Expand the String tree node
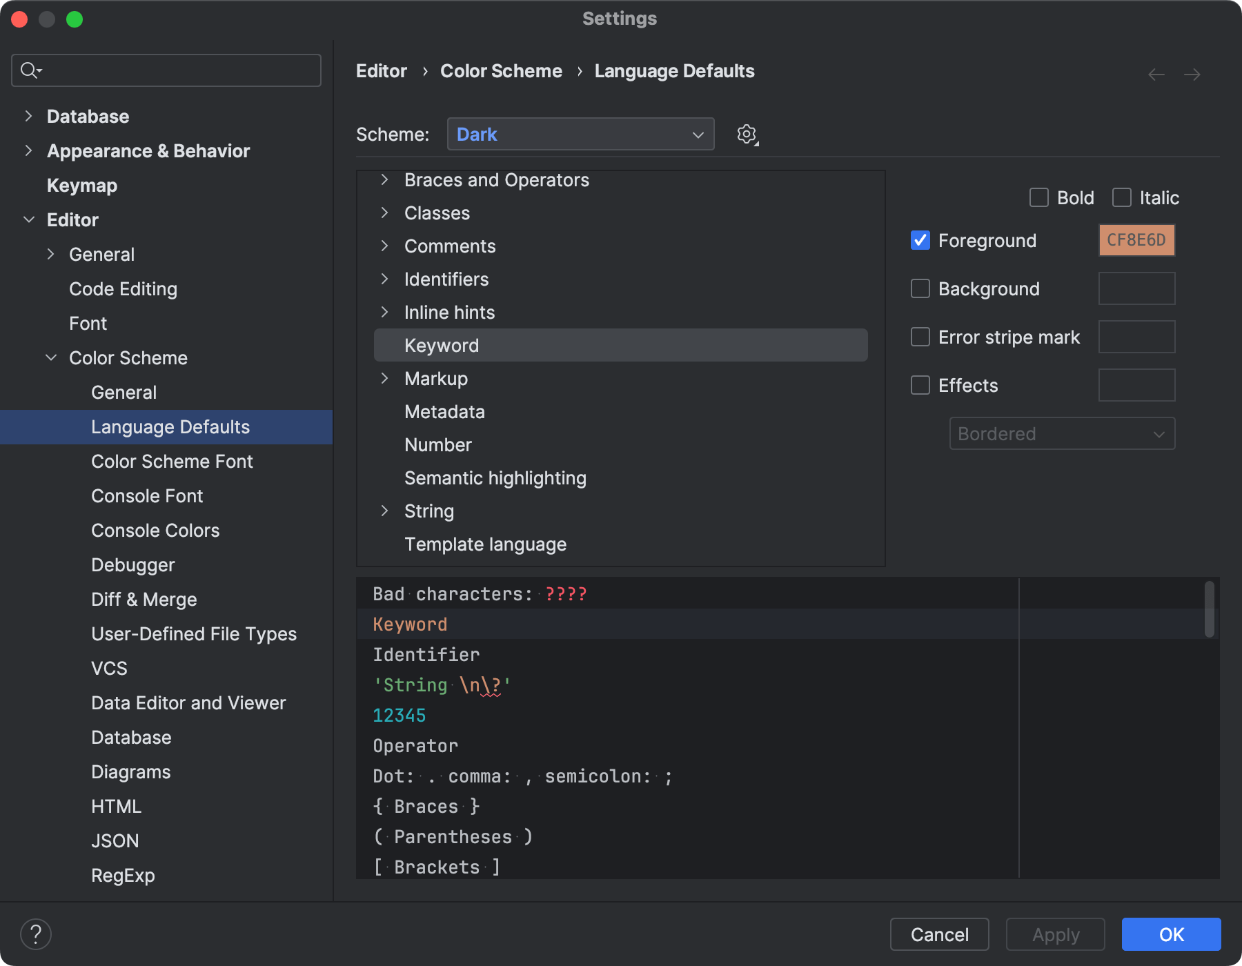1242x966 pixels. pyautogui.click(x=384, y=511)
